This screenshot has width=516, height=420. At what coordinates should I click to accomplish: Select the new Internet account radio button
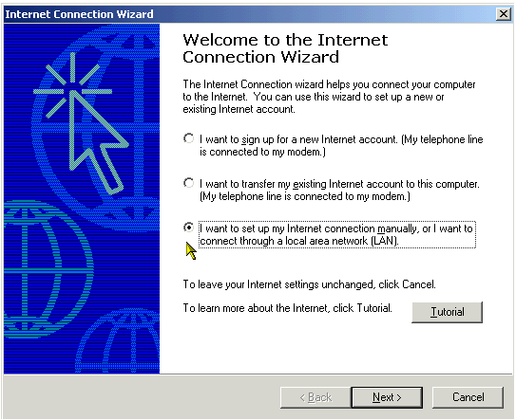pyautogui.click(x=188, y=138)
